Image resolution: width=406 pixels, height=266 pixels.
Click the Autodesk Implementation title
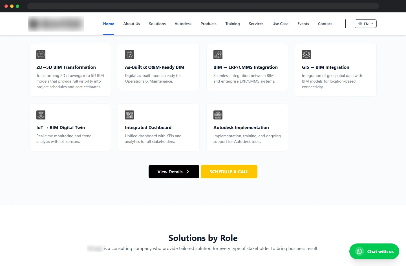(x=241, y=127)
